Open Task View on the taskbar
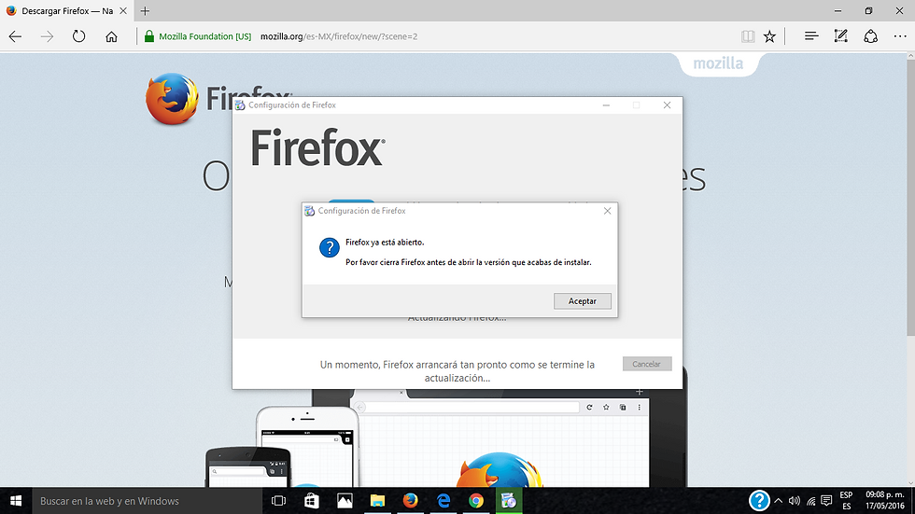Image resolution: width=915 pixels, height=514 pixels. pyautogui.click(x=279, y=501)
